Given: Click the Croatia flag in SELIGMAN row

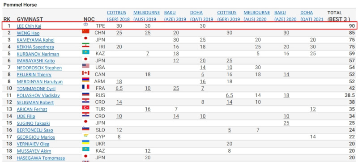Looking at the screenshot, I should click(85, 101).
